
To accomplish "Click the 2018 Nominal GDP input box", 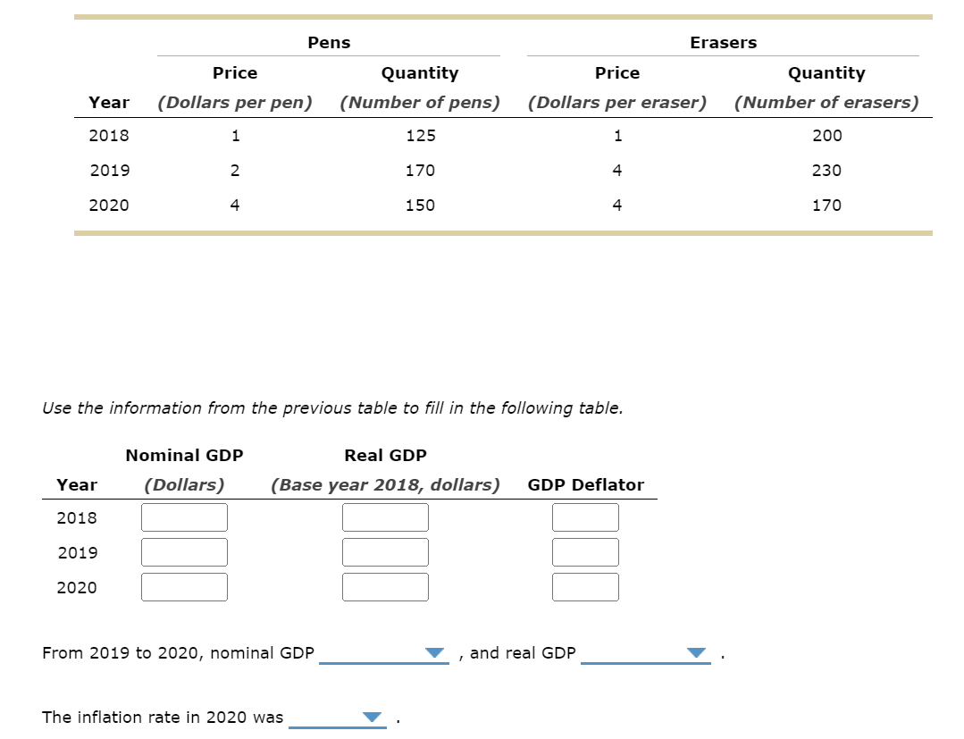I will 183,517.
